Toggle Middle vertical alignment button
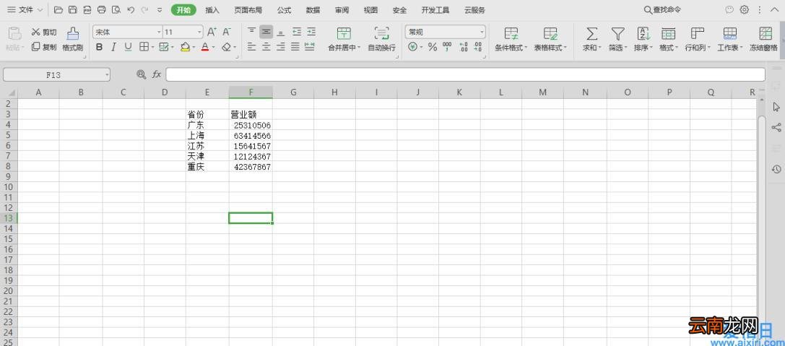This screenshot has height=346, width=785. (x=266, y=32)
